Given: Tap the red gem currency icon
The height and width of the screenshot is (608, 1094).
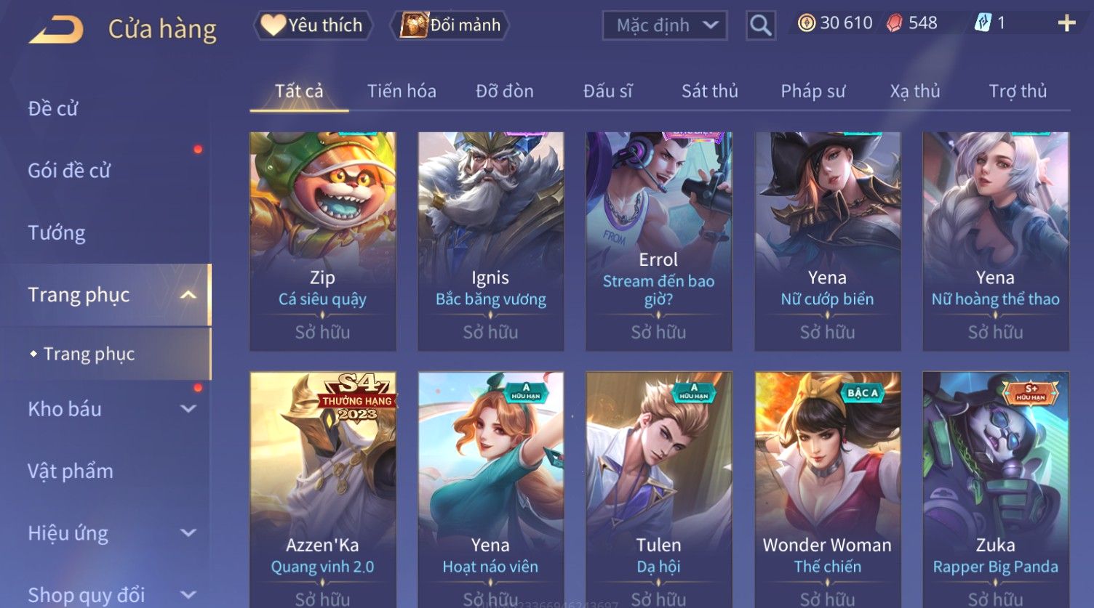Looking at the screenshot, I should (894, 23).
